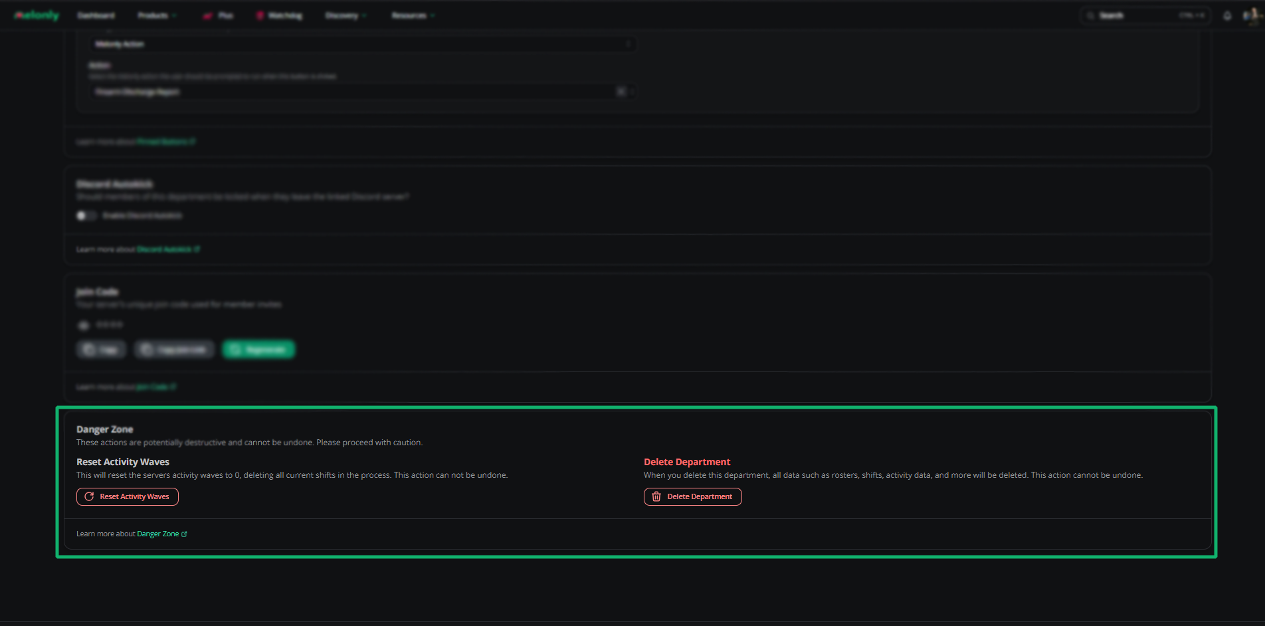Click the Melonly logo in the navbar
The width and height of the screenshot is (1265, 626).
click(x=37, y=15)
